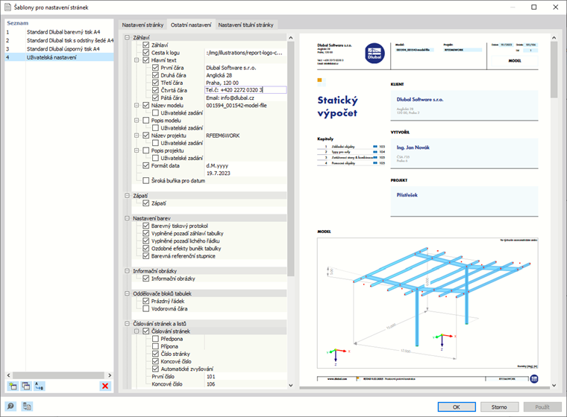The image size is (567, 417).
Task: Open Nastavení titulní stránky tab
Action: 246,25
